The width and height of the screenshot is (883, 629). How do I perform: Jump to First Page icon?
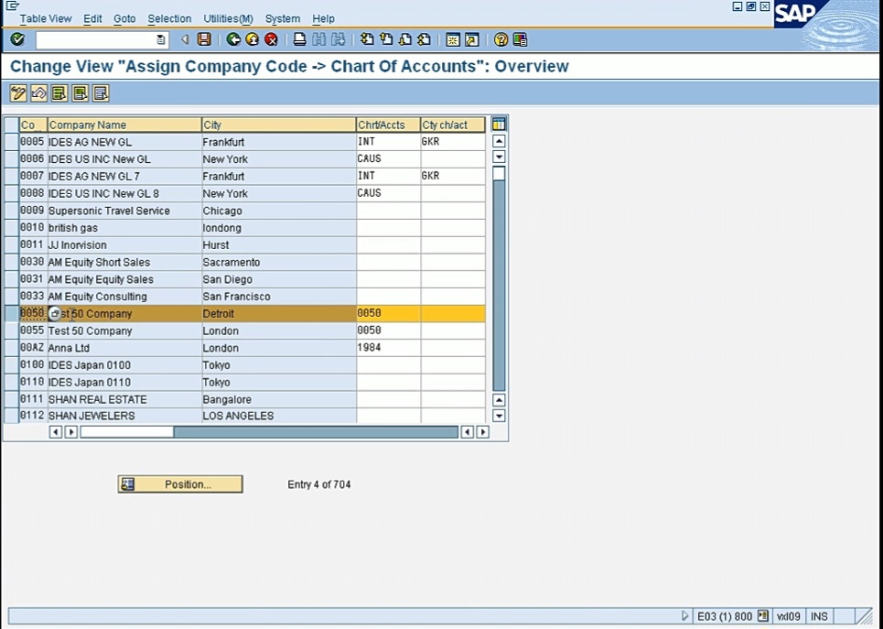point(367,39)
